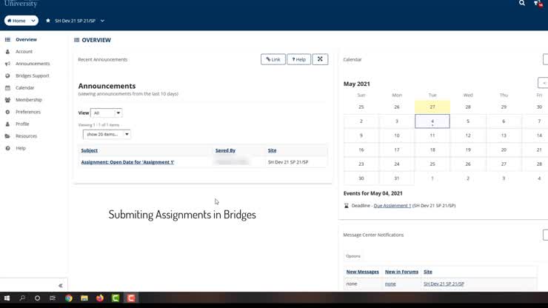548x308 pixels.
Task: Click the Help button in Recent Announcements
Action: (x=299, y=59)
